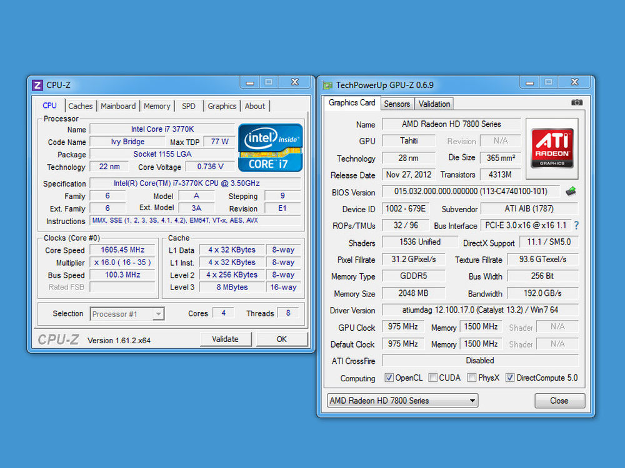The height and width of the screenshot is (468, 625).
Task: Click the Bus Interface question mark help
Action: tap(576, 226)
